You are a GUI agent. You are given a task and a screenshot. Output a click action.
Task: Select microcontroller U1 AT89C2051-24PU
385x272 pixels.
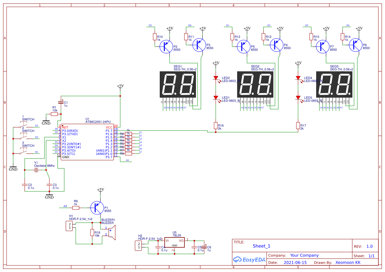click(87, 141)
